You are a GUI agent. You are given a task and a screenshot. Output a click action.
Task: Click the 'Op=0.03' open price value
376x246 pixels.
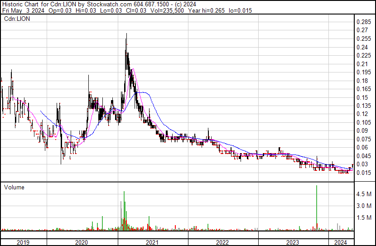tap(60, 10)
